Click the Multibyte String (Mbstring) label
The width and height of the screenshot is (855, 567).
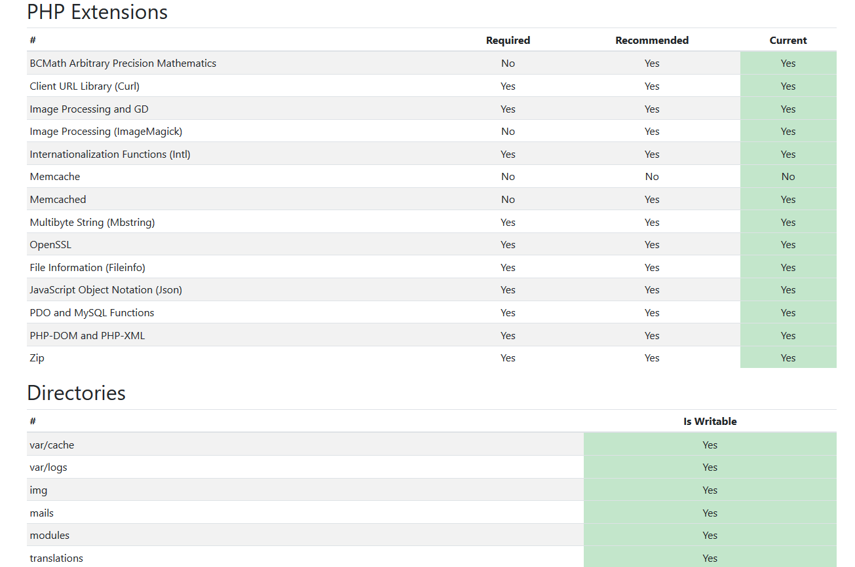(92, 222)
